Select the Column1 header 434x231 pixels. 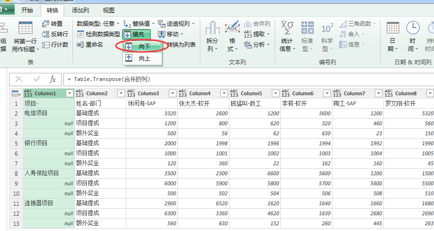coord(49,93)
